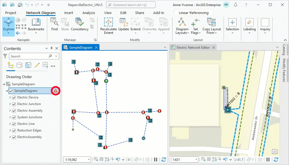Click the green junction in SampleDiagram
Screen dimensions: 289x165
pyautogui.click(x=106, y=81)
